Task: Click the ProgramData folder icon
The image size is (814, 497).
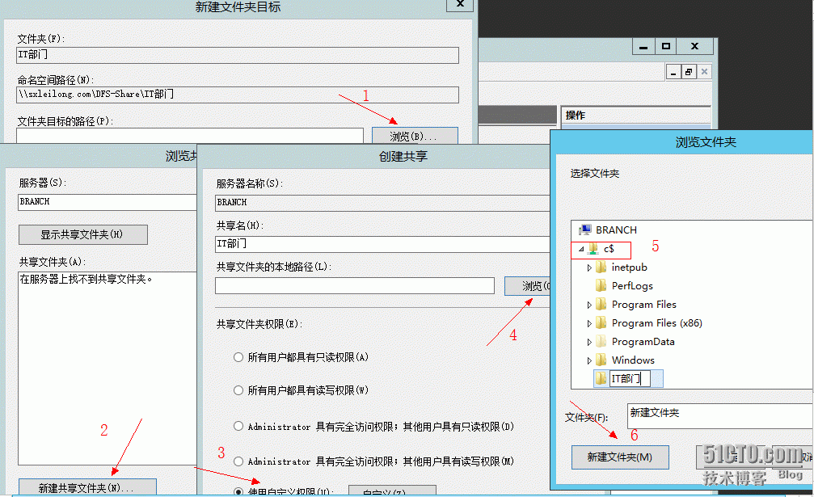Action: (601, 341)
